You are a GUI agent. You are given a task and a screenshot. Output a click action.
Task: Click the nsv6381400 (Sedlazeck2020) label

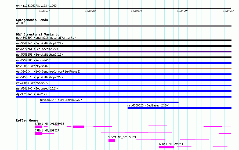(37, 88)
